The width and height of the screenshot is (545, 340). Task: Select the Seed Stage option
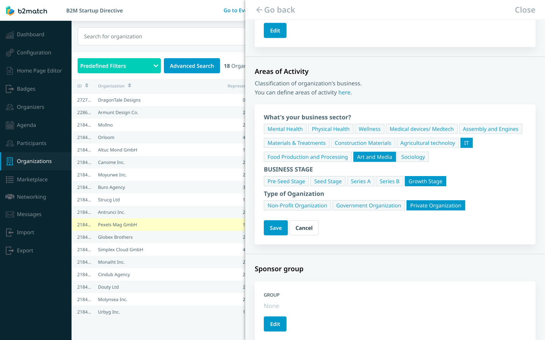pyautogui.click(x=328, y=181)
